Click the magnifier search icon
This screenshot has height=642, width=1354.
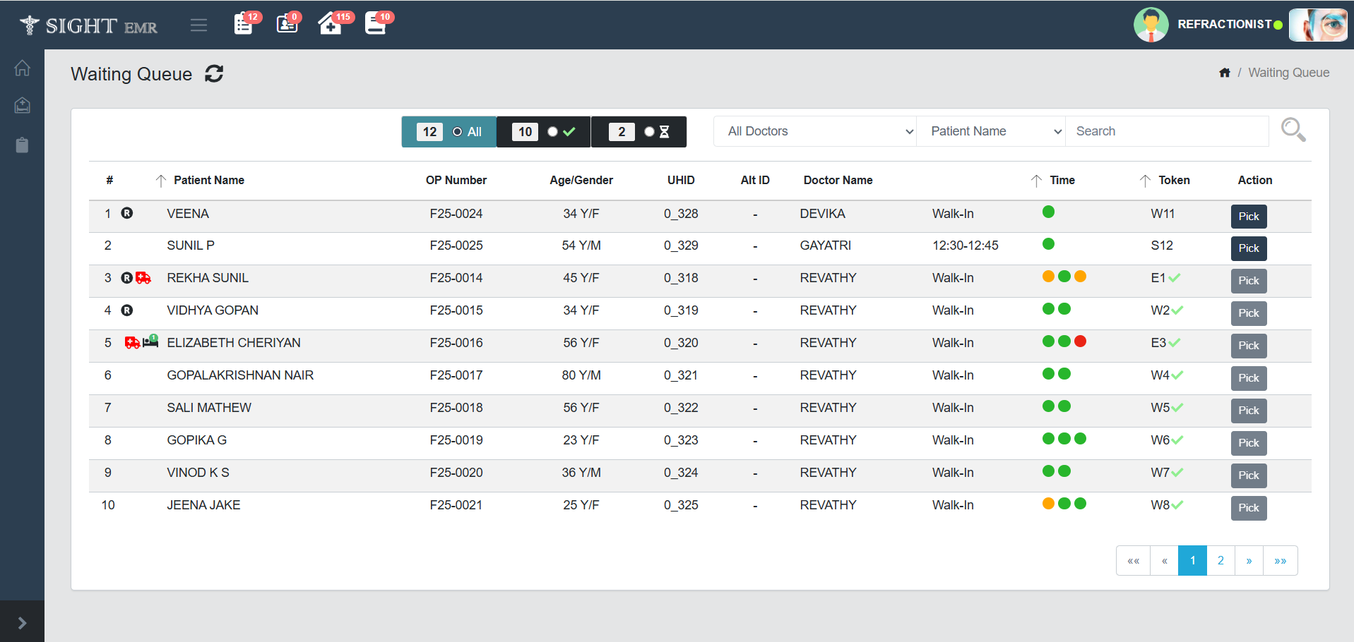pos(1293,131)
